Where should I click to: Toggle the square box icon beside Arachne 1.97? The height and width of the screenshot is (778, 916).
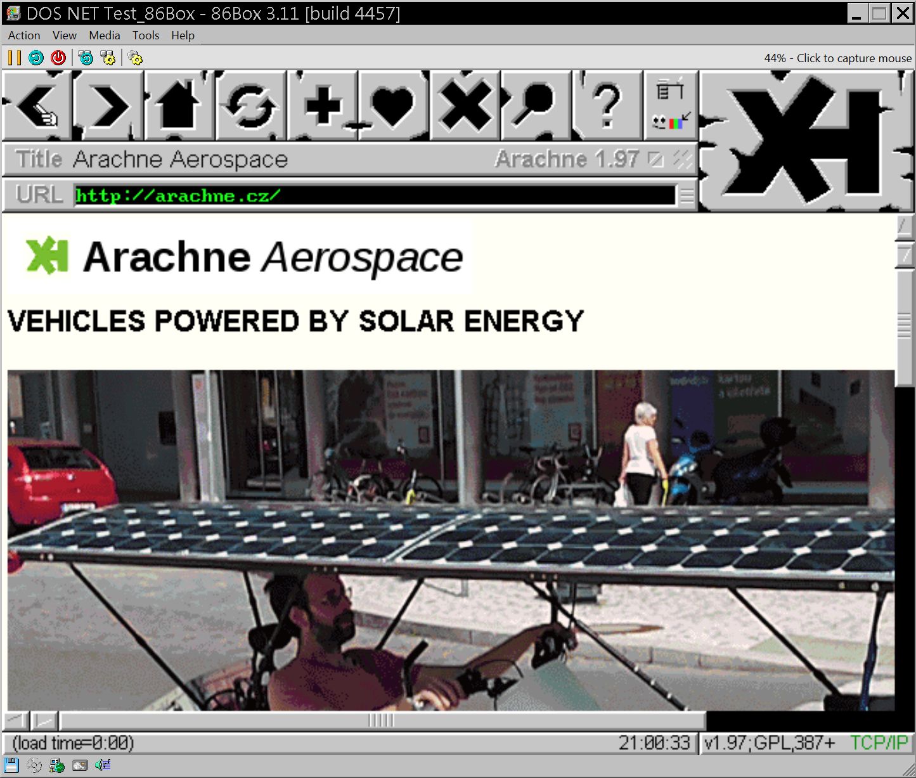(656, 159)
